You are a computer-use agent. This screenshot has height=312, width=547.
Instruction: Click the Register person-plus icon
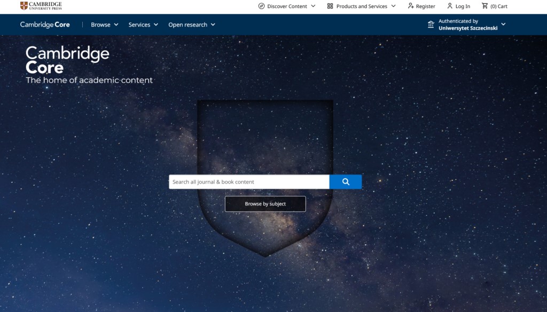410,6
